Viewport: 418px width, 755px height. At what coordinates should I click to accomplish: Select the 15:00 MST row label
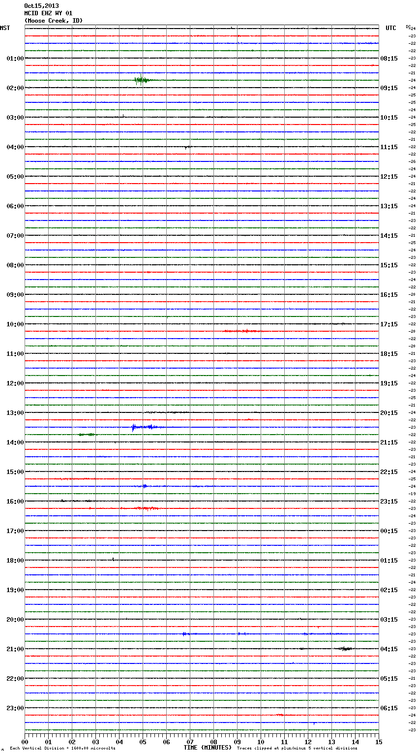tap(15, 472)
